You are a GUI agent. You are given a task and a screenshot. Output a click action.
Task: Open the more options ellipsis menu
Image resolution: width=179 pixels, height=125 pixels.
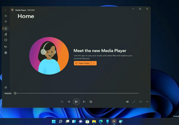[x=147, y=102]
